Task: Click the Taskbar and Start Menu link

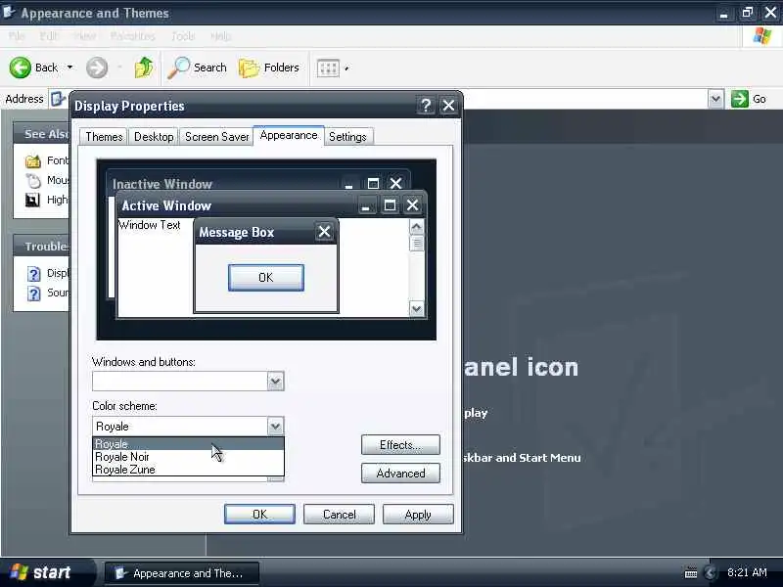Action: (522, 458)
